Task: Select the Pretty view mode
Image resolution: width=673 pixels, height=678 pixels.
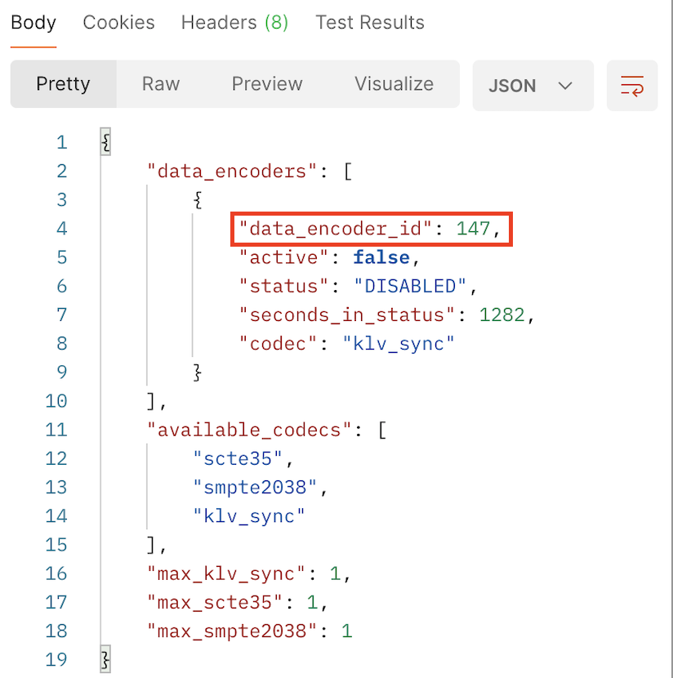Action: click(63, 84)
